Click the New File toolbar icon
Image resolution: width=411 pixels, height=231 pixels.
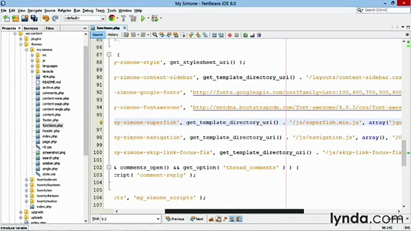click(6, 18)
